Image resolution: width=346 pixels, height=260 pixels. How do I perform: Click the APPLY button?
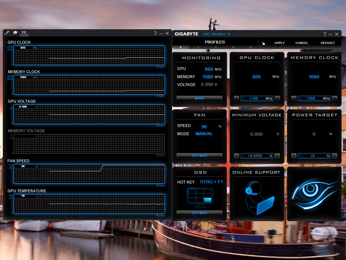click(280, 43)
